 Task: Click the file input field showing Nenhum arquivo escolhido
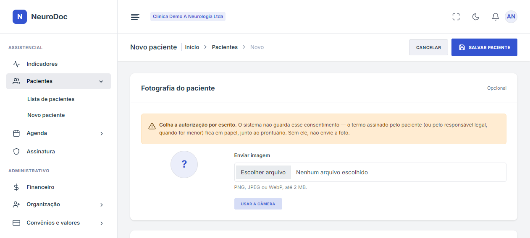[370, 172]
